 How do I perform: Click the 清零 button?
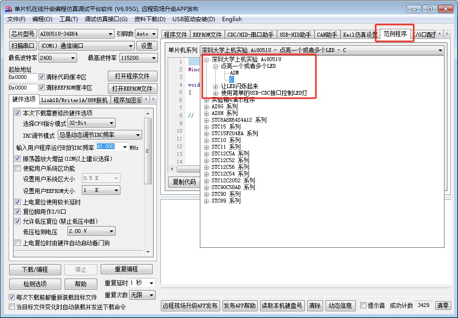click(443, 306)
